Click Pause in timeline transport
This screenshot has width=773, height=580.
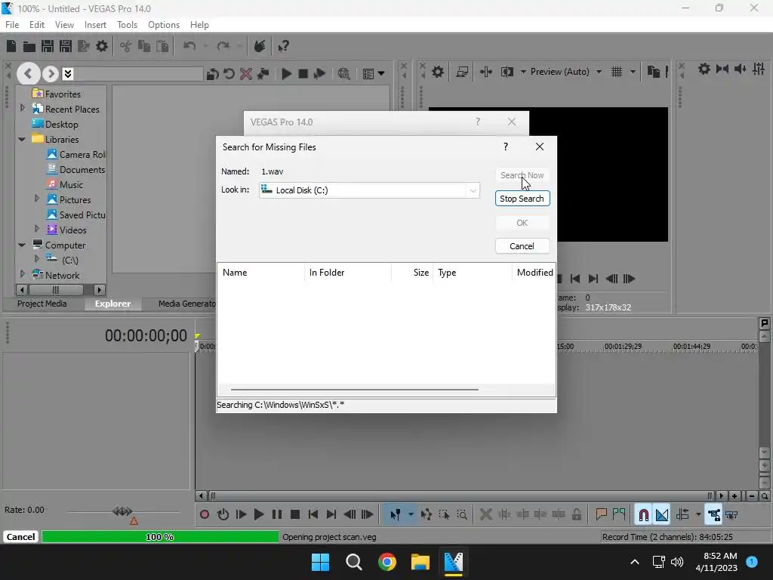click(x=277, y=515)
